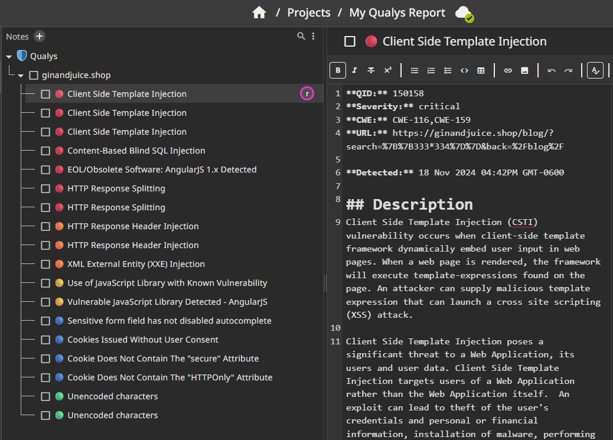Image resolution: width=613 pixels, height=440 pixels.
Task: Open Cookie Does Not Contain "secure" Attribute note
Action: [x=163, y=358]
